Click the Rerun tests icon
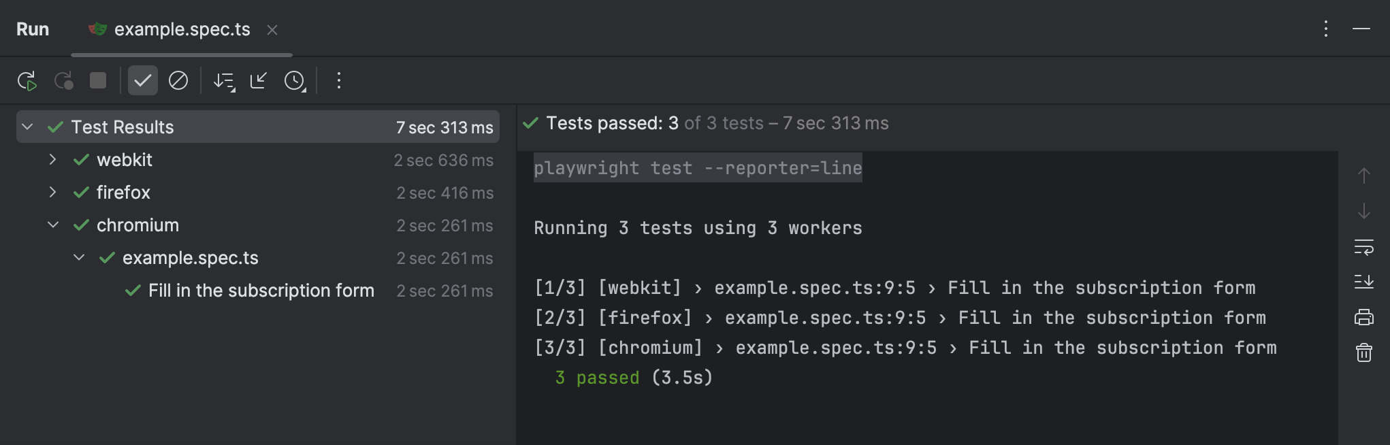This screenshot has width=1390, height=445. [27, 81]
